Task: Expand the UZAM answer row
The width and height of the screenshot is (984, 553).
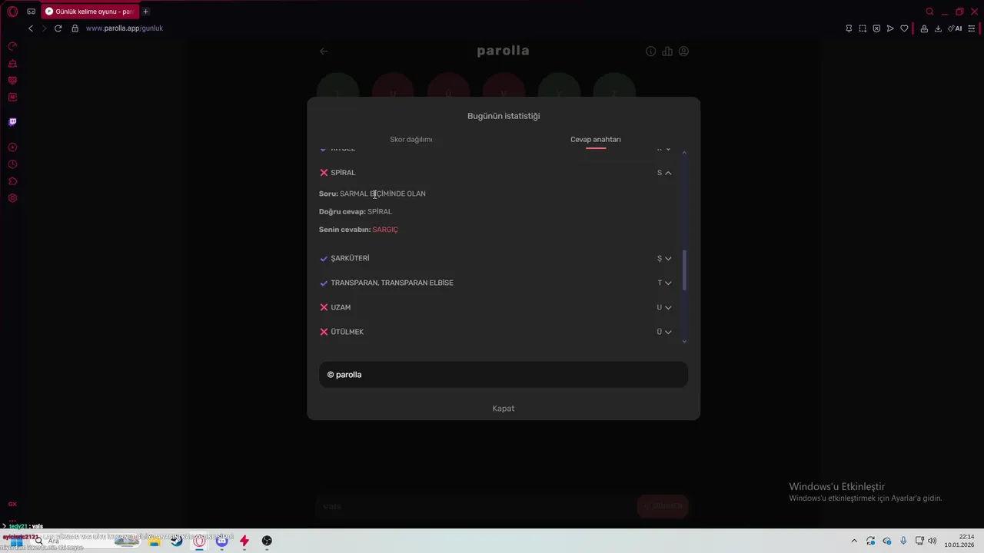Action: (x=668, y=308)
